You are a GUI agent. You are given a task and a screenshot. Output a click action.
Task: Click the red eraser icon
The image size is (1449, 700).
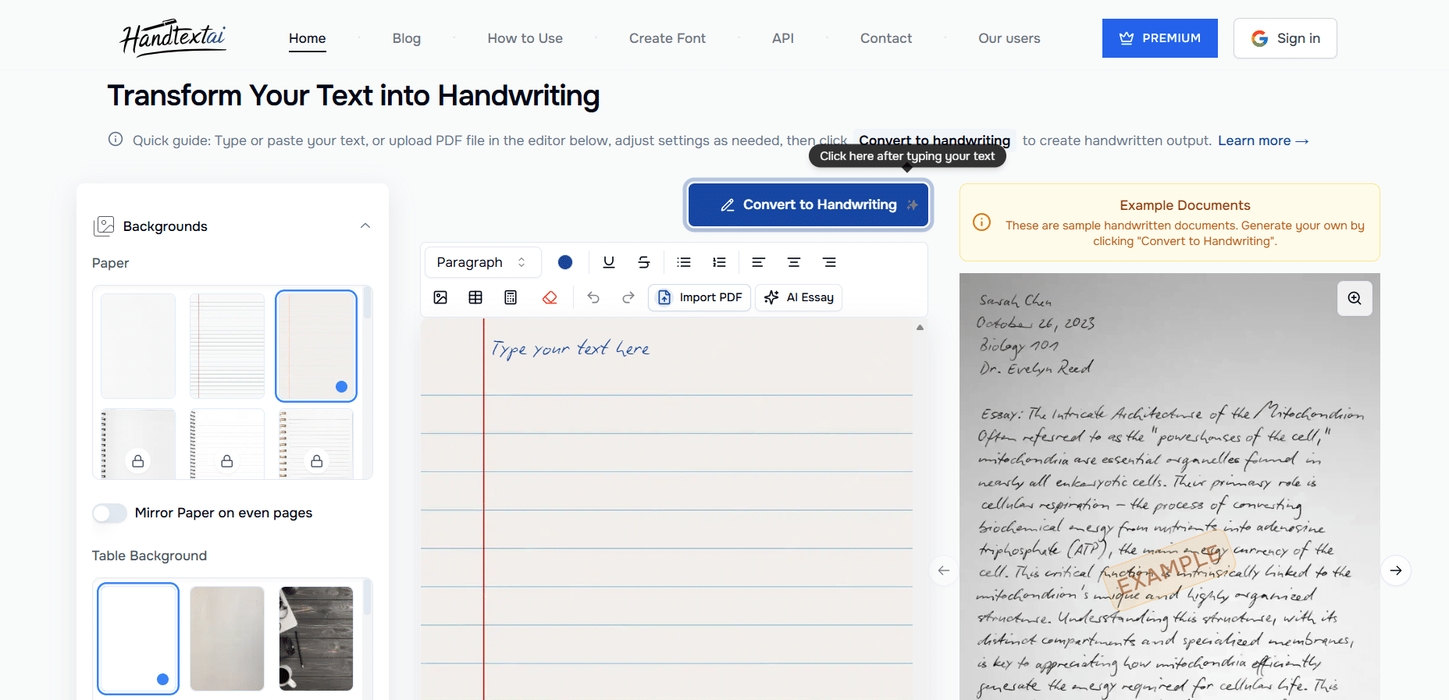[x=550, y=297]
